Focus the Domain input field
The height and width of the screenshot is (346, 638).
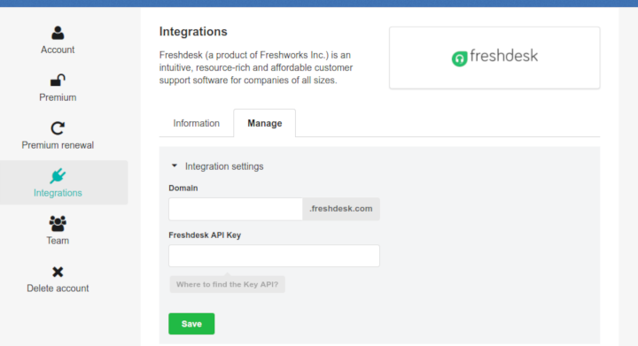click(236, 209)
